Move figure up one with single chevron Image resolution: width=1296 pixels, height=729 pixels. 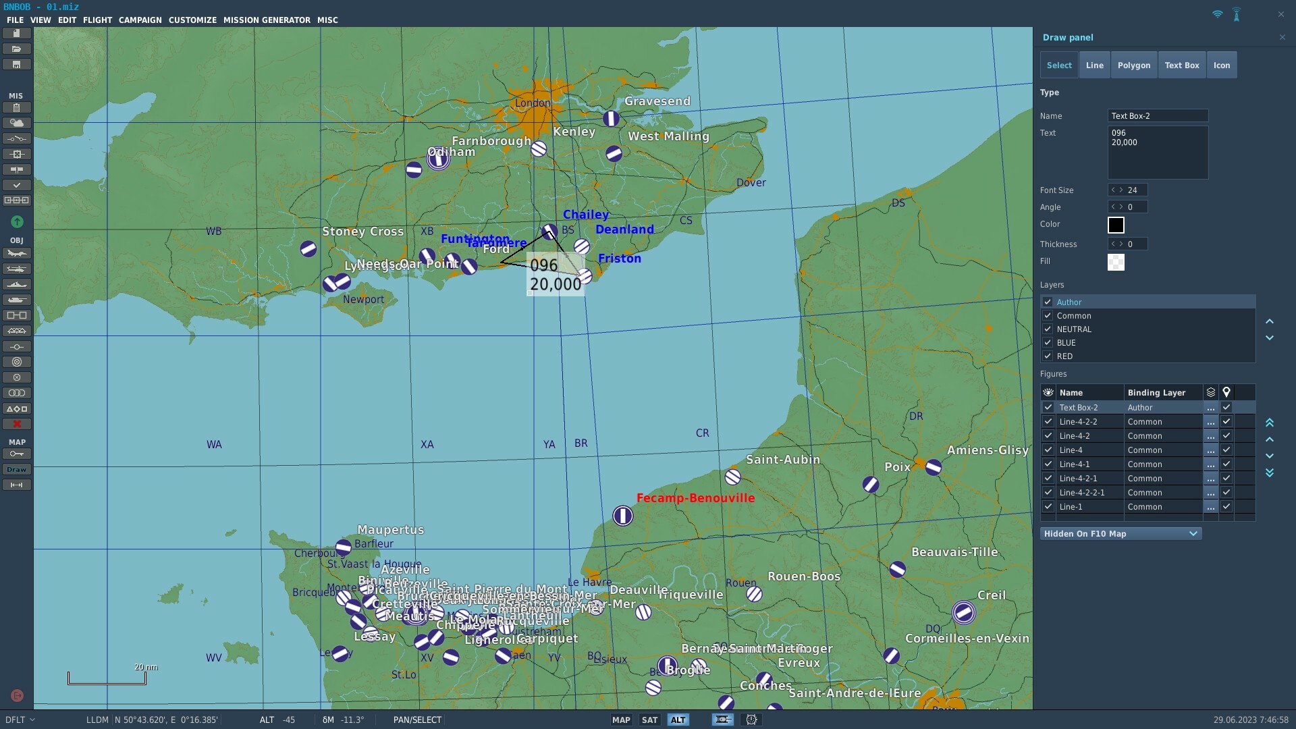(x=1270, y=439)
